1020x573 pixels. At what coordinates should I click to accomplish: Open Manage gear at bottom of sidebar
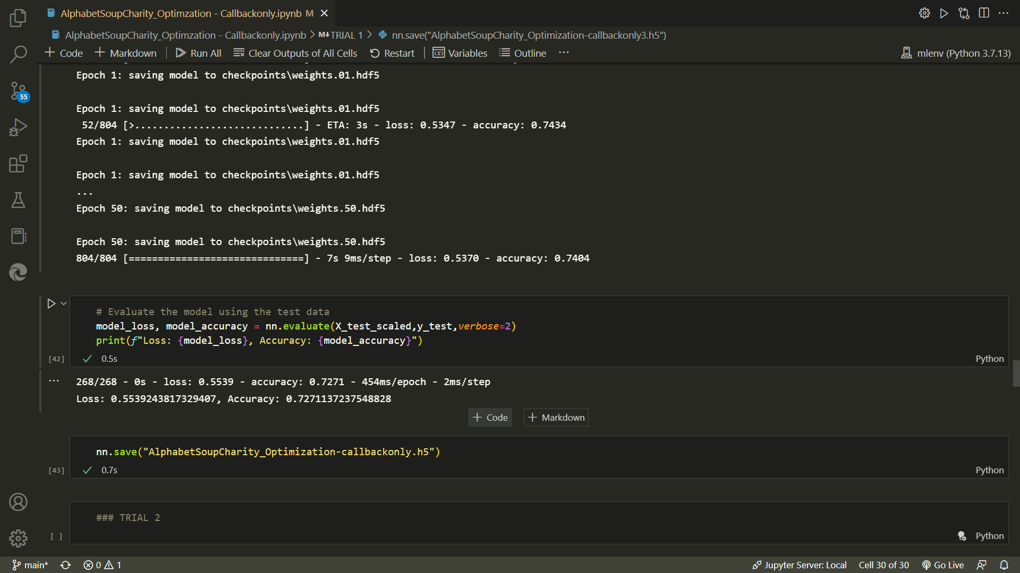pos(18,538)
